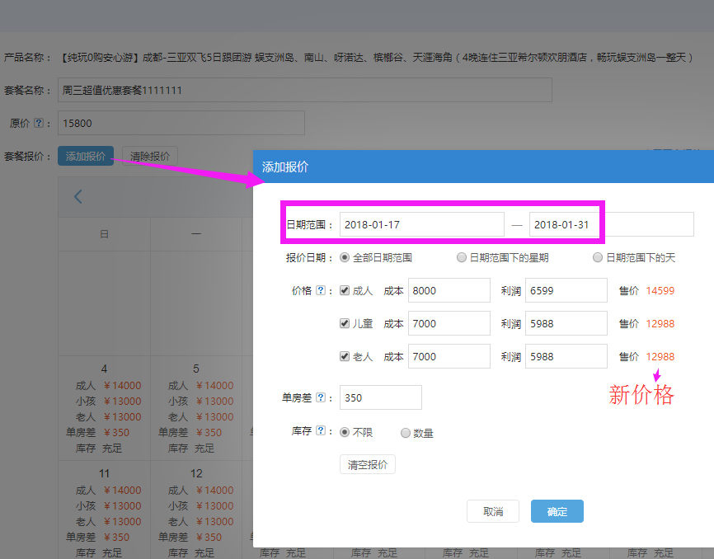The image size is (714, 559).
Task: Uncheck the 儿童 price checkbox
Action: pos(345,324)
